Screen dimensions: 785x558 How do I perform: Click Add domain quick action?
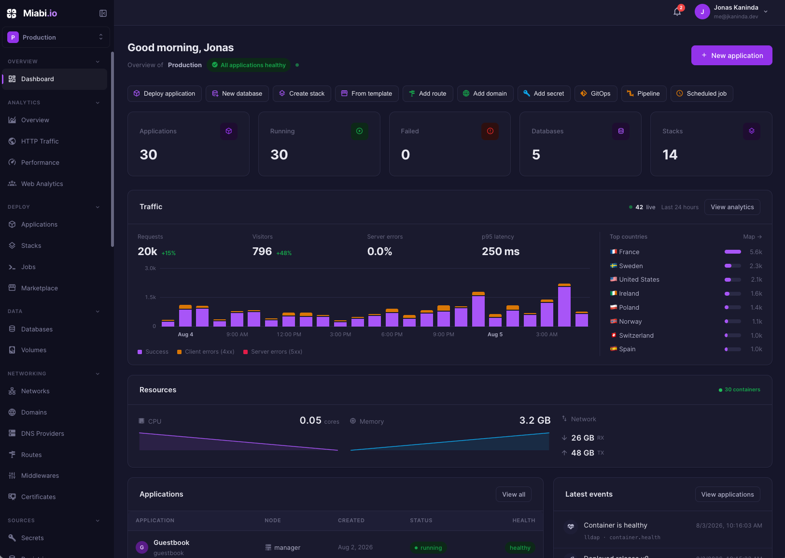tap(485, 94)
